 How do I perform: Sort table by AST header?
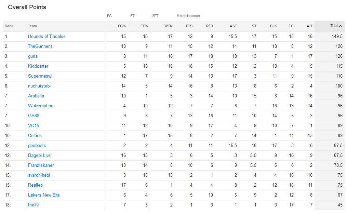pos(233,26)
